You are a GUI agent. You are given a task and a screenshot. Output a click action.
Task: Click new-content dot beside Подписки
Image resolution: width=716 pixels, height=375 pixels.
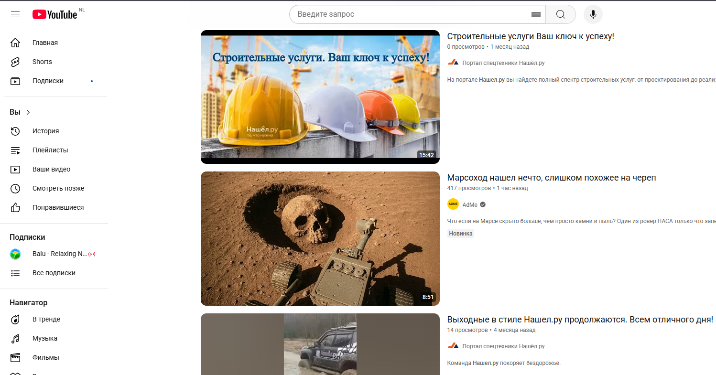click(92, 81)
